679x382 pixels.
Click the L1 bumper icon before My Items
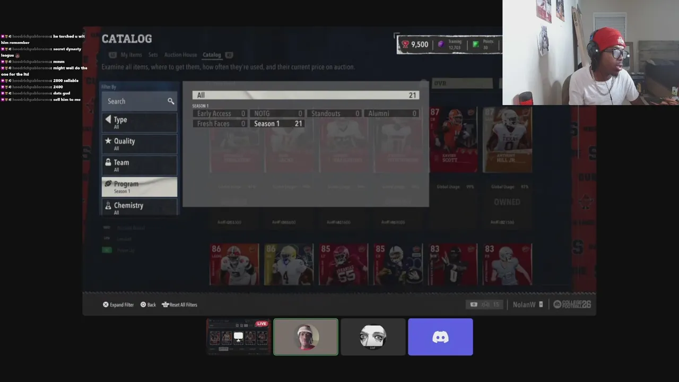click(x=113, y=55)
